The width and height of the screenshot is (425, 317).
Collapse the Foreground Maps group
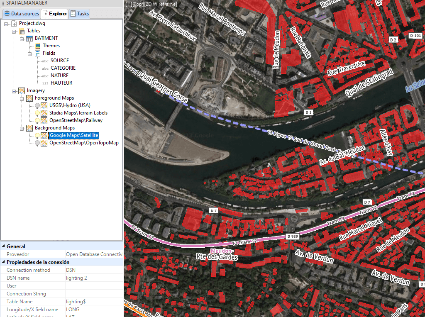tap(22, 99)
